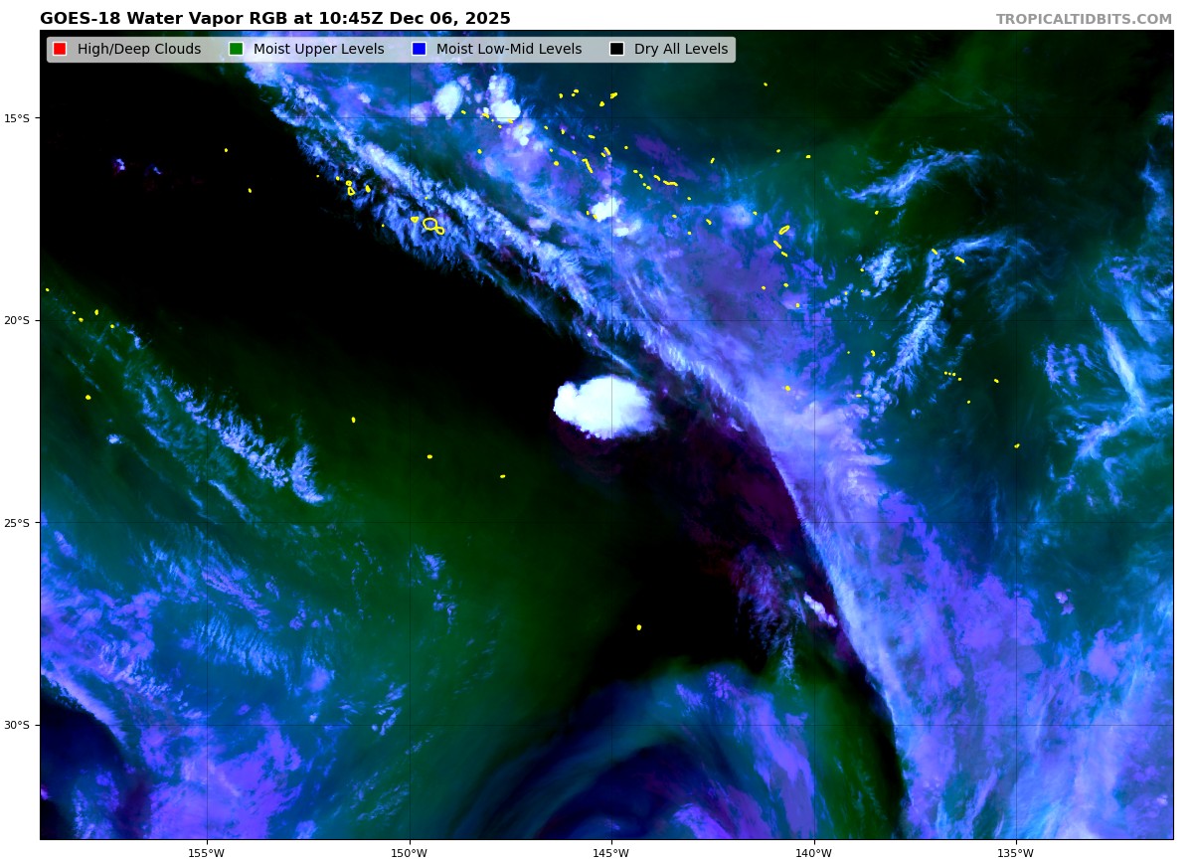Click the red High/Deep Clouds legend swatch
The image size is (1193, 862).
click(x=60, y=49)
